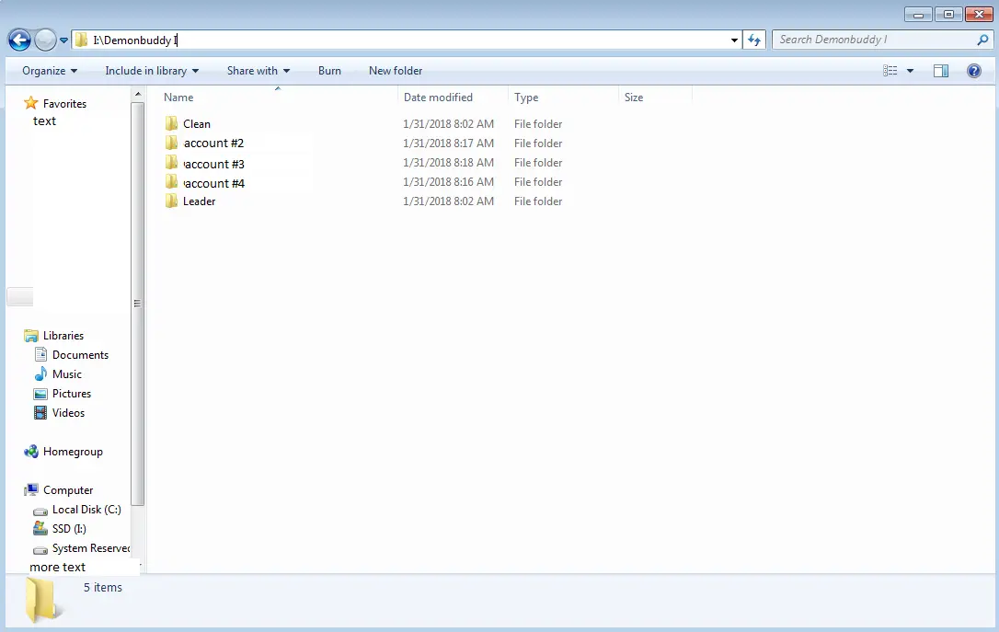Click the Music note icon
The width and height of the screenshot is (999, 632).
(x=40, y=374)
